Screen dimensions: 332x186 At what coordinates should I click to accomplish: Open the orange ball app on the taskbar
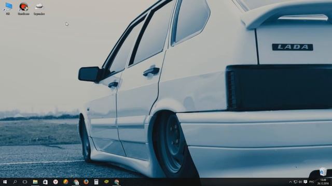[x=66, y=182]
